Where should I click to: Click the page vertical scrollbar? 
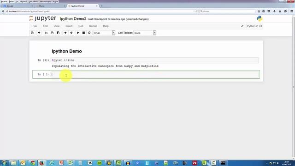pyautogui.click(x=294, y=87)
